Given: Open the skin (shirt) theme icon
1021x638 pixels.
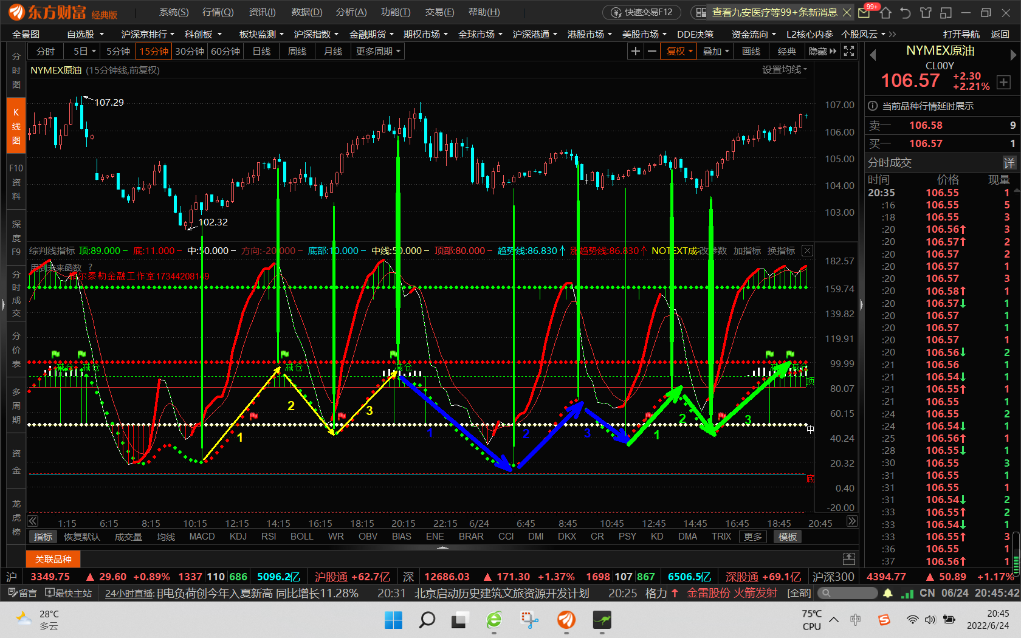Looking at the screenshot, I should (926, 13).
